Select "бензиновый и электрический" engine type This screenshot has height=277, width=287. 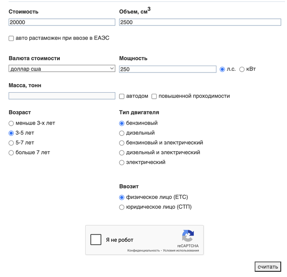122,143
